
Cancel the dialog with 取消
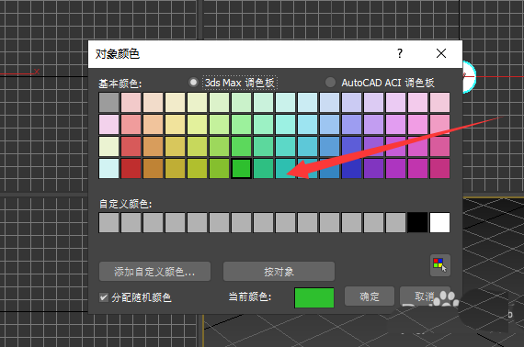[425, 297]
